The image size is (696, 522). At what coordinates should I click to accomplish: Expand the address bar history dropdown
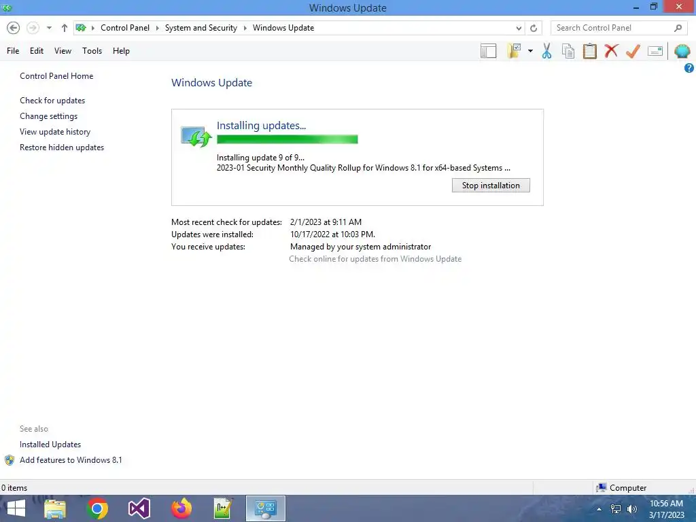519,28
